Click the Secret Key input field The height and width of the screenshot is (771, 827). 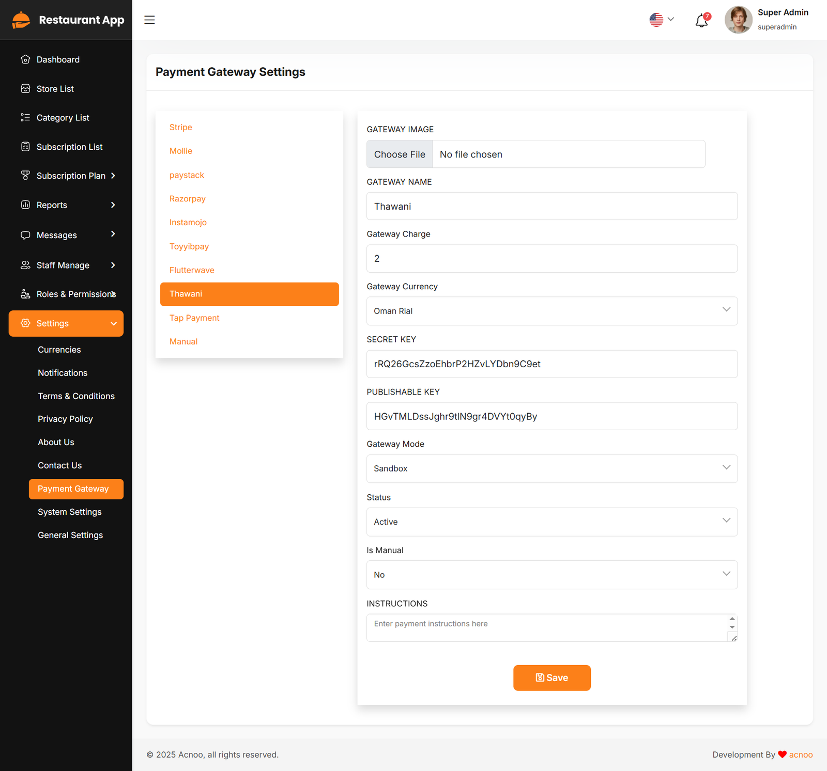(552, 364)
